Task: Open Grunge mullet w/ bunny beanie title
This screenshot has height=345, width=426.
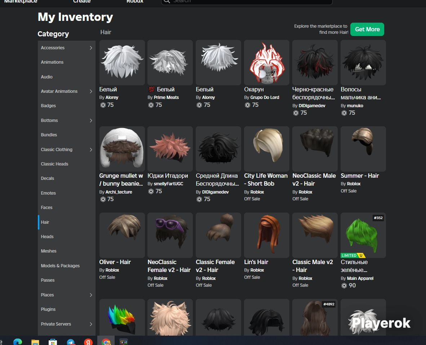Action: tap(121, 180)
